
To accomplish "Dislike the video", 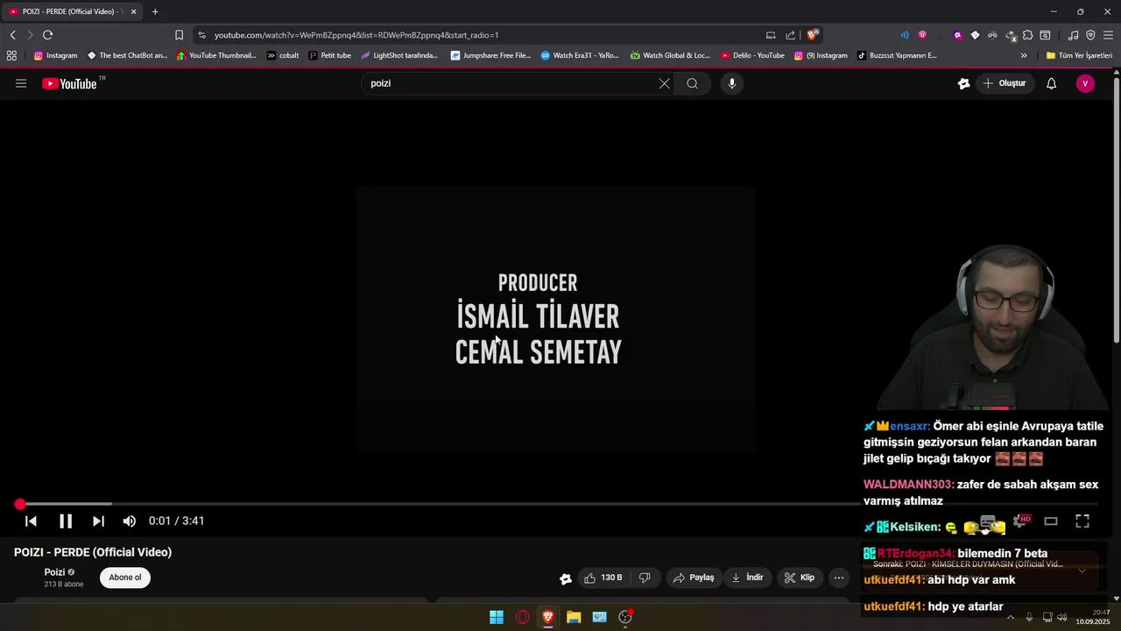I will click(645, 578).
